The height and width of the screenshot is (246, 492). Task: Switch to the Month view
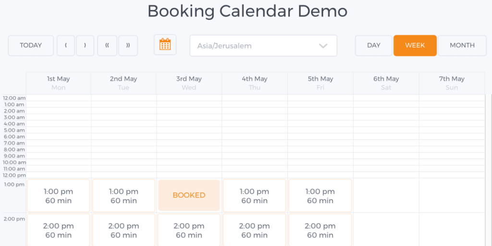coord(462,46)
